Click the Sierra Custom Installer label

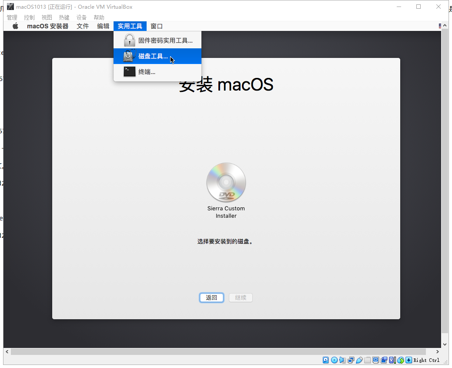coord(226,212)
